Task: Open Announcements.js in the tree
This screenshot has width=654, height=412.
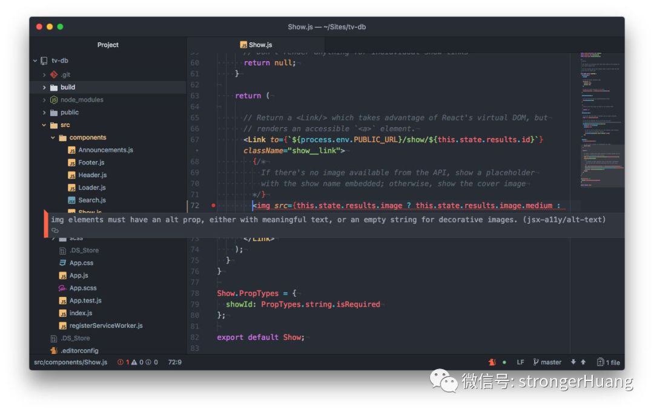Action: (x=105, y=150)
